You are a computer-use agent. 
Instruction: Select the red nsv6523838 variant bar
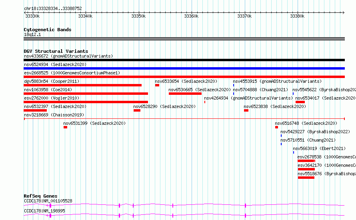(x=246, y=110)
